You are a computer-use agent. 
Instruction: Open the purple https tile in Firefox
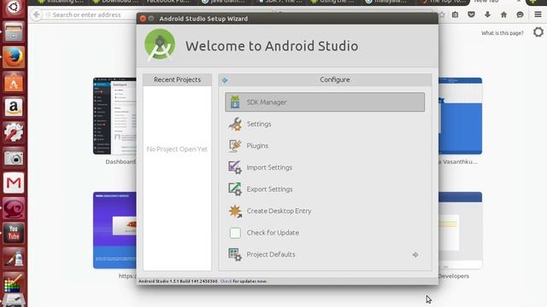(x=115, y=230)
